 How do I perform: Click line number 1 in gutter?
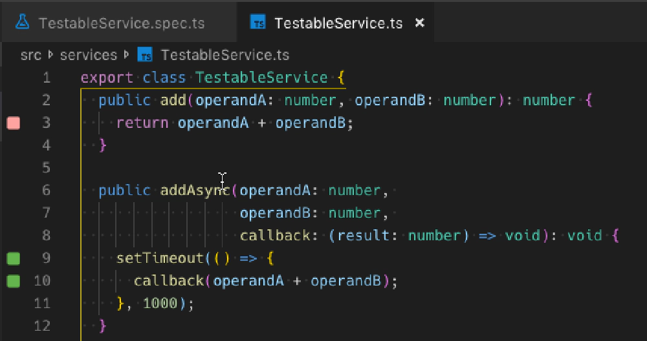[x=46, y=78]
